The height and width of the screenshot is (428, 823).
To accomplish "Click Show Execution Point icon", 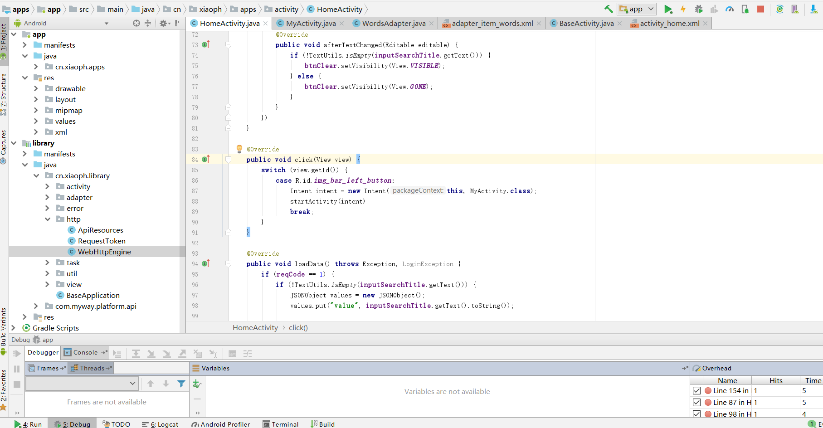I will point(117,354).
